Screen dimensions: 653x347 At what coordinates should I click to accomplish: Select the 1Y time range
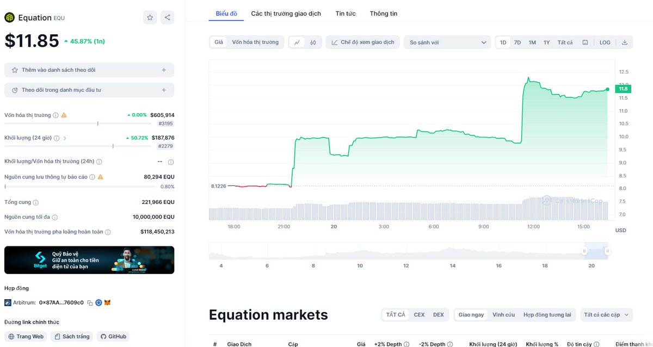[x=546, y=42]
